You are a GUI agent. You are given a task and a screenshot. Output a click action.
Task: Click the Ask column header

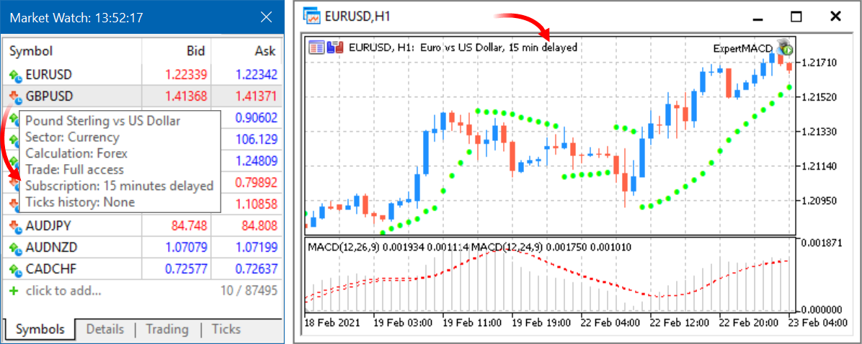265,51
